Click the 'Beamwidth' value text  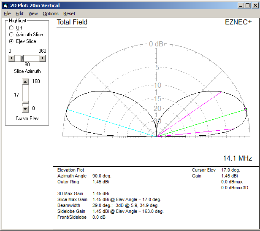125,205
